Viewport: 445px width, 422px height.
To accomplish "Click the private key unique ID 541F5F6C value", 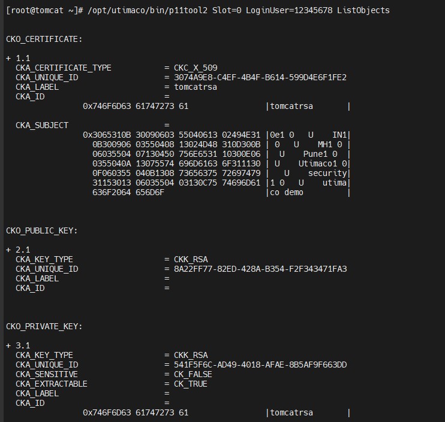I will [x=260, y=365].
